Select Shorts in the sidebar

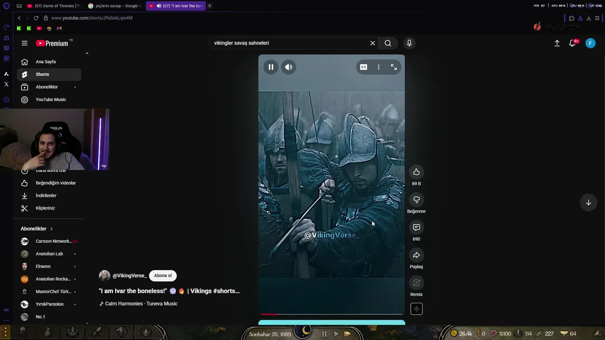pos(49,74)
